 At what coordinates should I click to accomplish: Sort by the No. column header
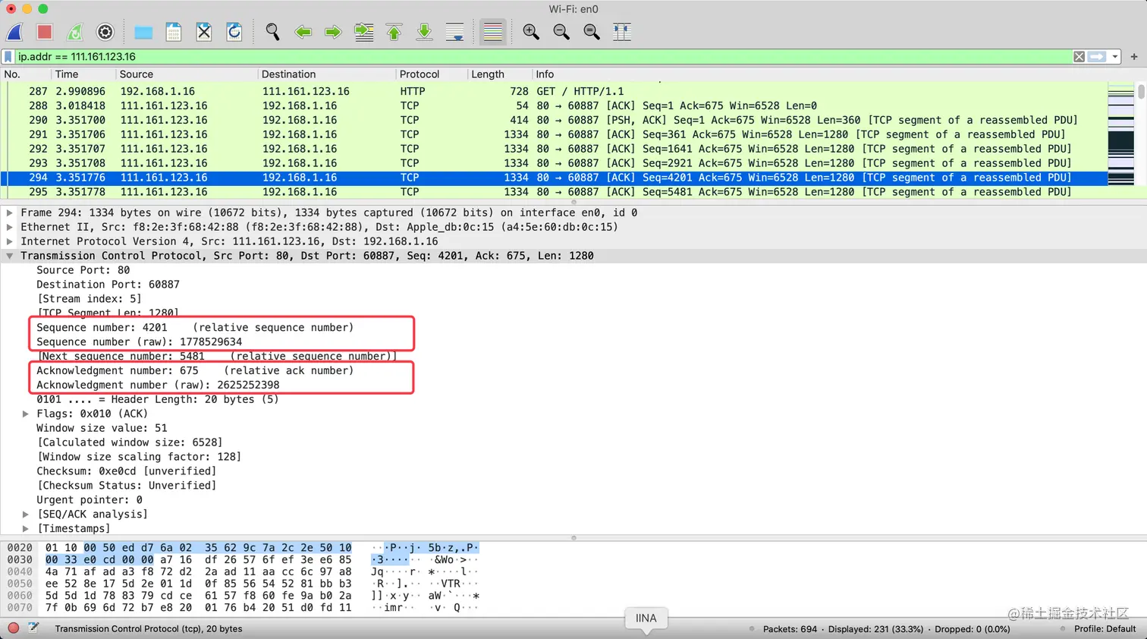point(25,74)
